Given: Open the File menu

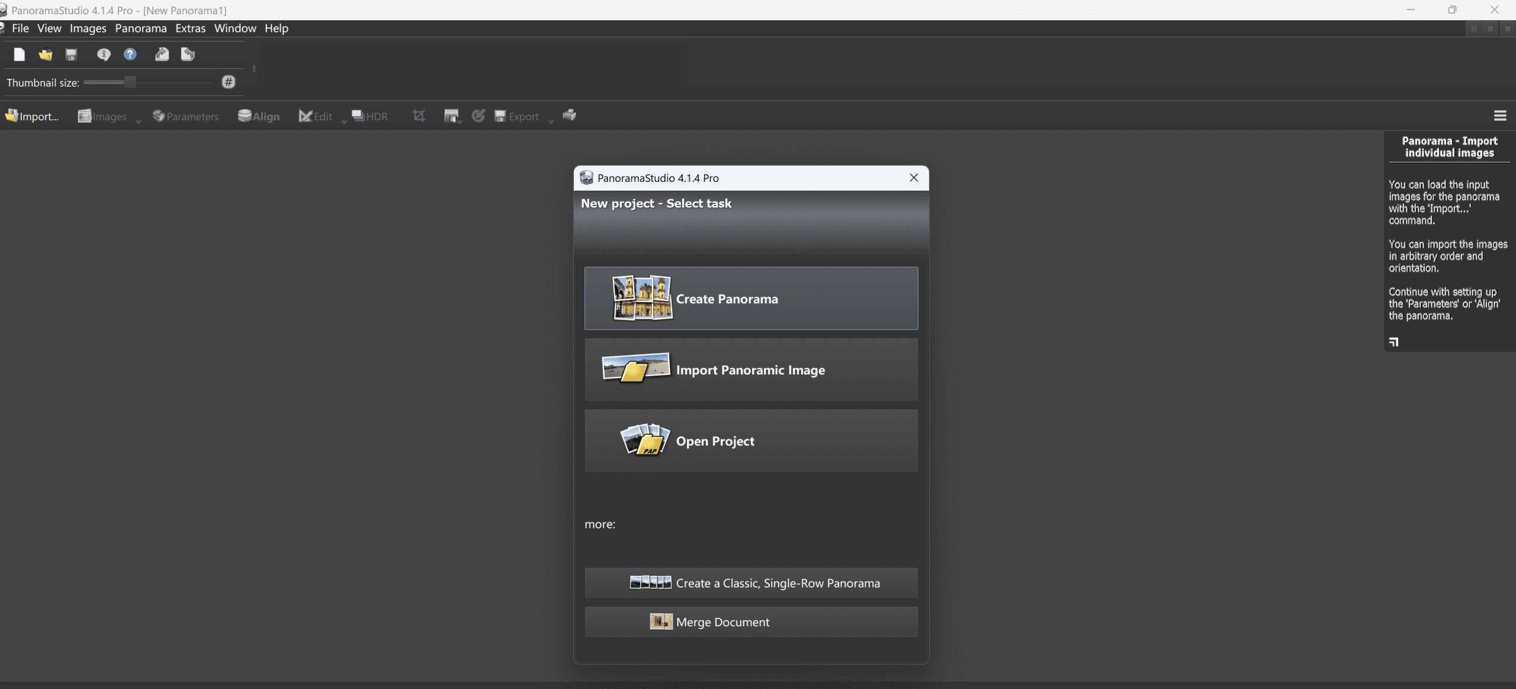Looking at the screenshot, I should click(20, 28).
